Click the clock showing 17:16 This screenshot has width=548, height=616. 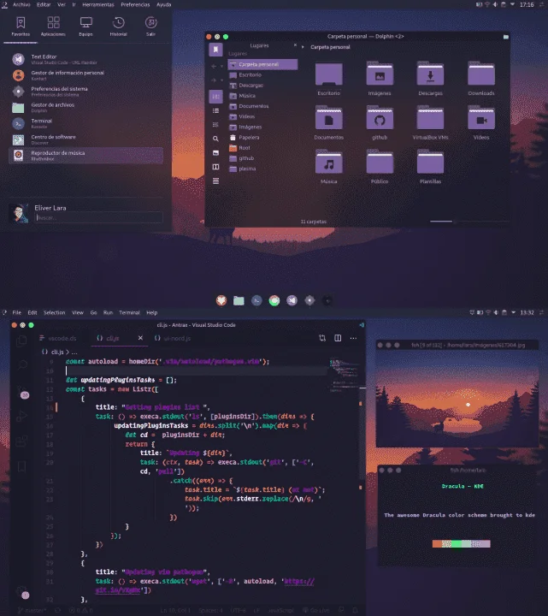pyautogui.click(x=527, y=5)
